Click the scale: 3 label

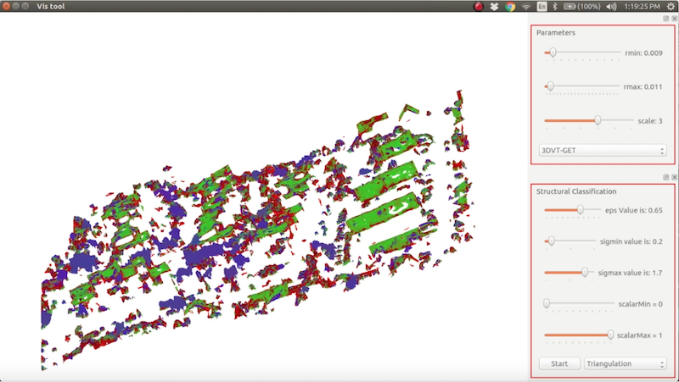pos(650,121)
